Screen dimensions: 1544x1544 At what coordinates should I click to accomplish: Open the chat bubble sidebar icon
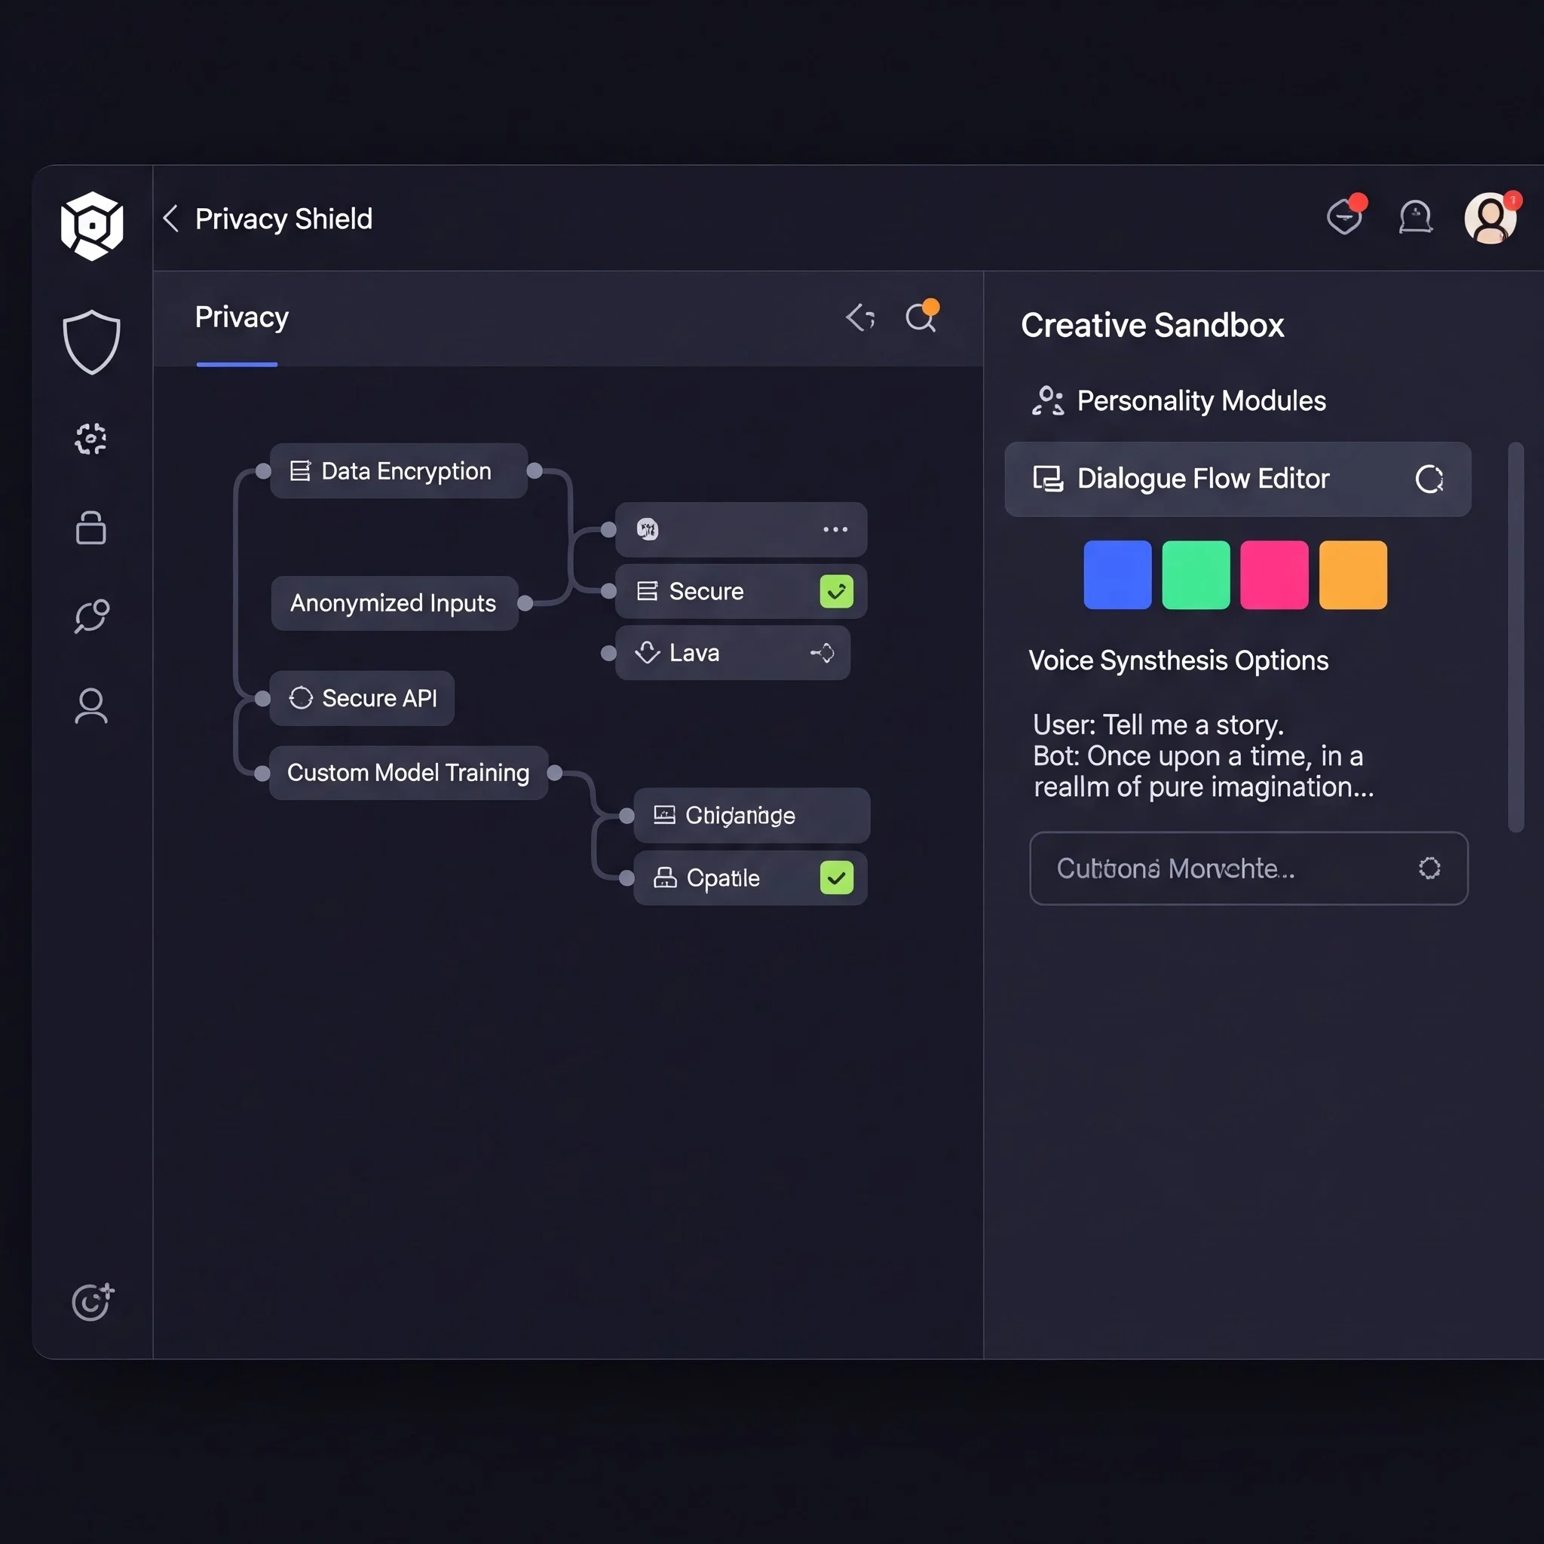pyautogui.click(x=92, y=616)
